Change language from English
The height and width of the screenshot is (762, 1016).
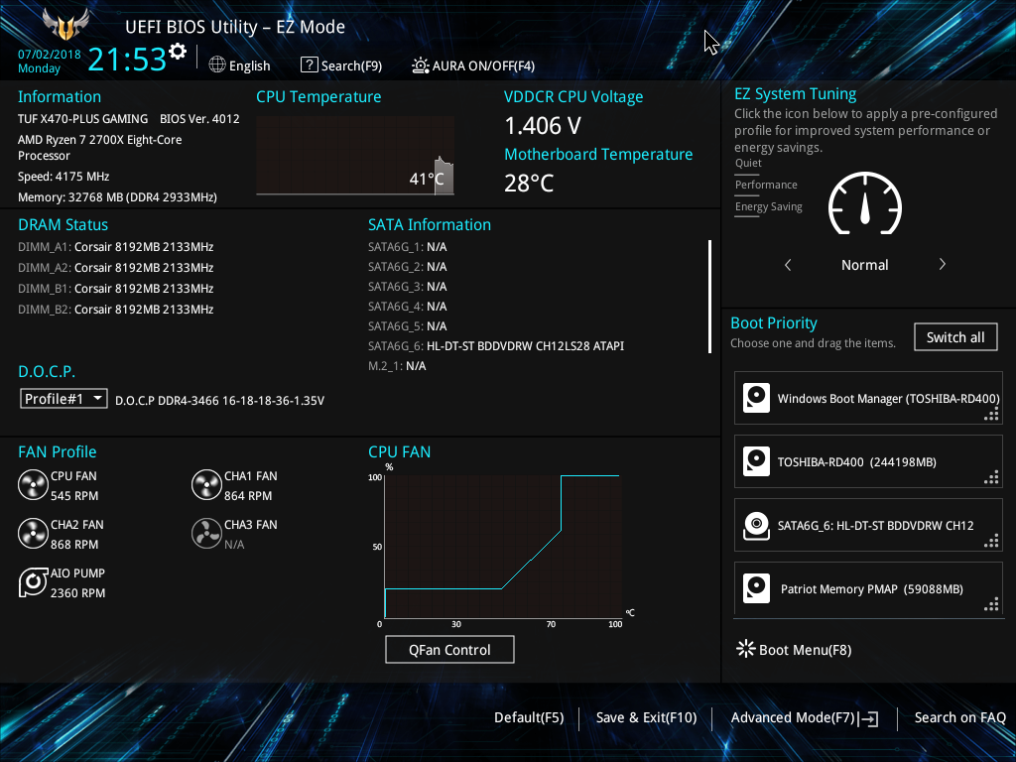249,65
